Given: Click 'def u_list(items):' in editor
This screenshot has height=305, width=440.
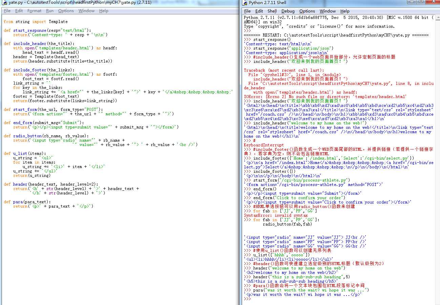Looking at the screenshot, I should click(x=25, y=154).
